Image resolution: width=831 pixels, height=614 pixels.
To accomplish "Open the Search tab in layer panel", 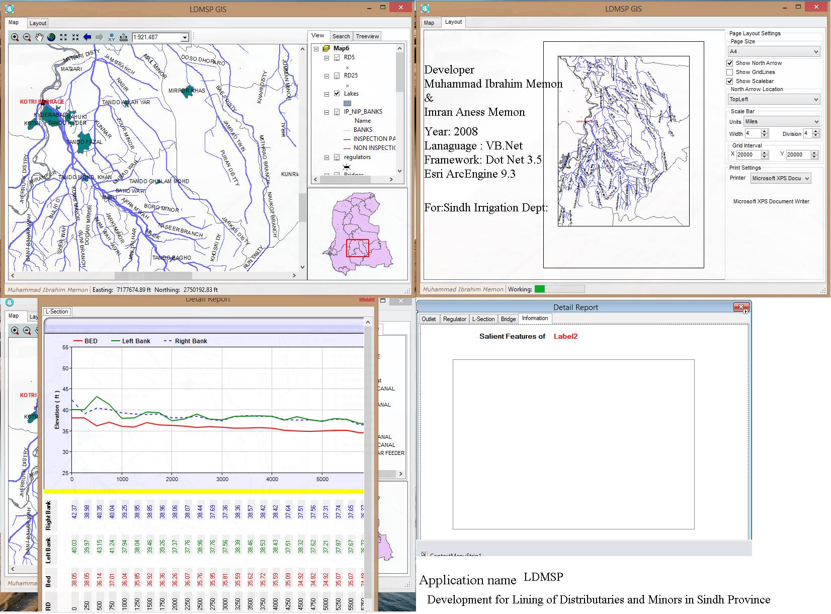I will tap(341, 36).
